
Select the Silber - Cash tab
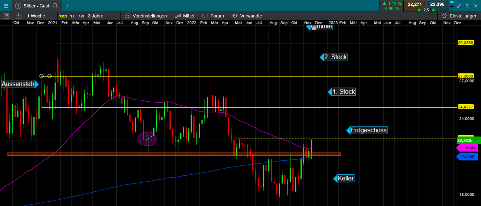pos(37,6)
